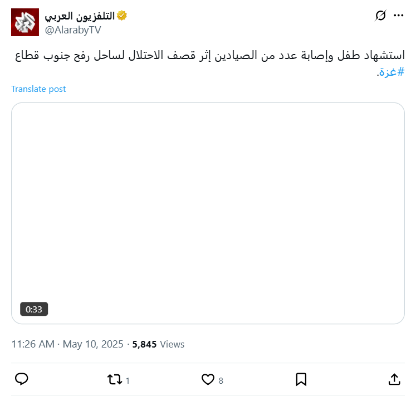Click the 0:33 video duration badge

[x=34, y=309]
